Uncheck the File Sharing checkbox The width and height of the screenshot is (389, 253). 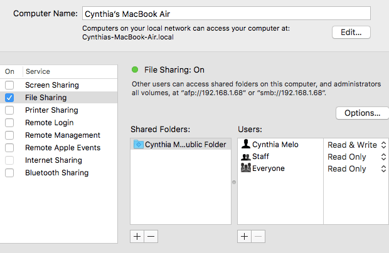(x=9, y=98)
